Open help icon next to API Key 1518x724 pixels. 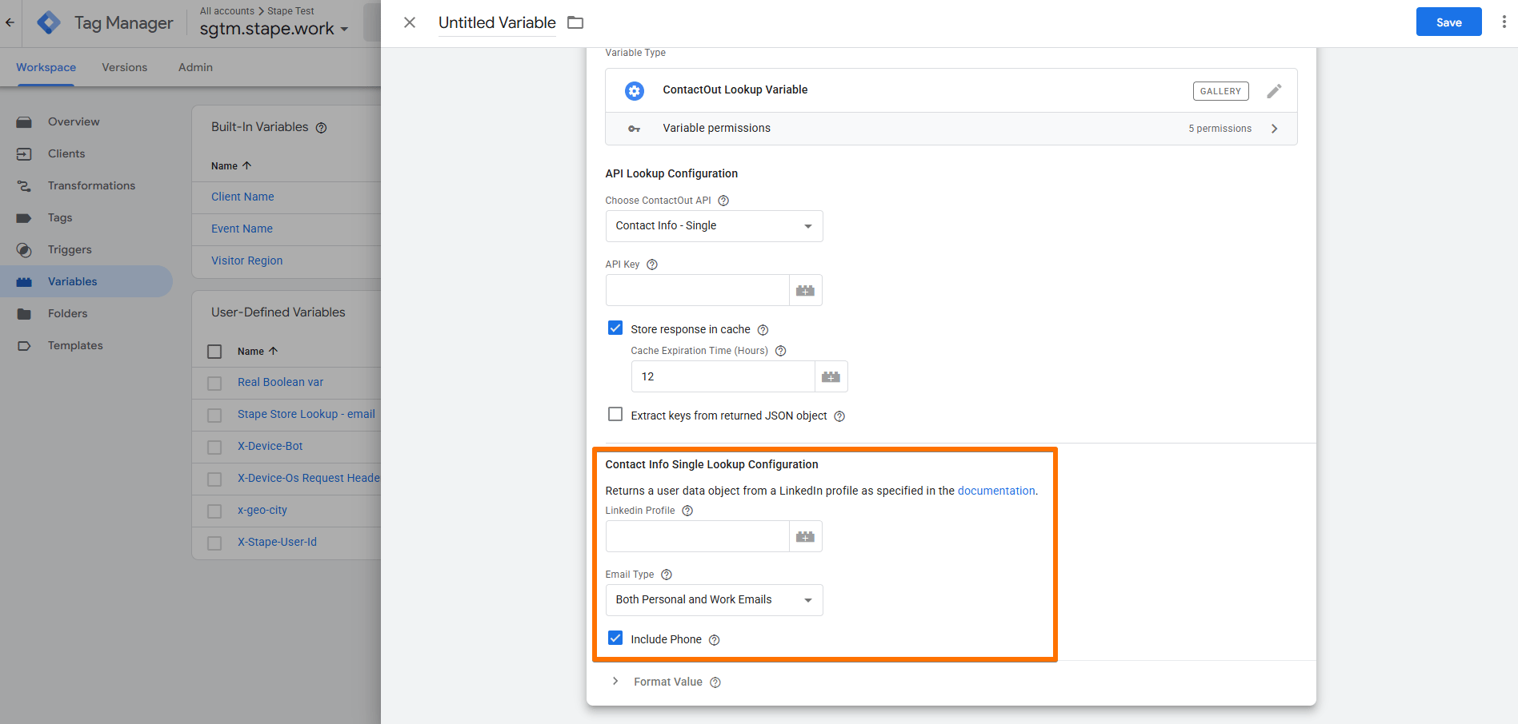652,265
